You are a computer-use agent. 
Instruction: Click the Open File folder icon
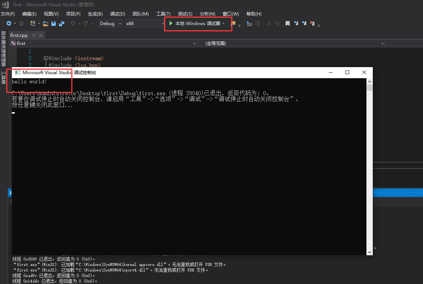click(x=44, y=24)
